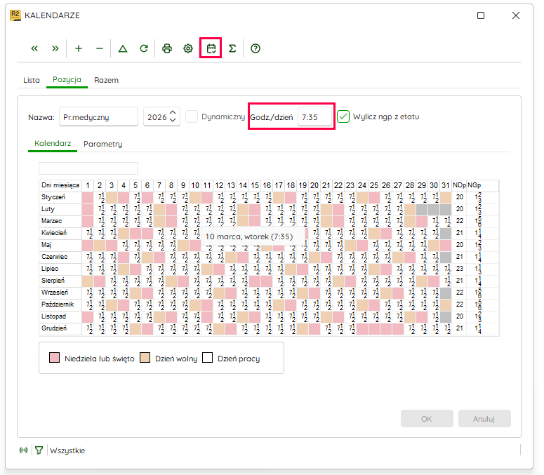Click the Sierpień row header
The width and height of the screenshot is (544, 475).
(x=60, y=281)
